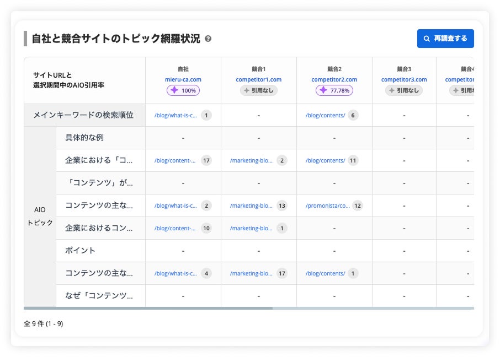
Task: Click the 引用なし badge under competitor3.com
Action: 404,90
